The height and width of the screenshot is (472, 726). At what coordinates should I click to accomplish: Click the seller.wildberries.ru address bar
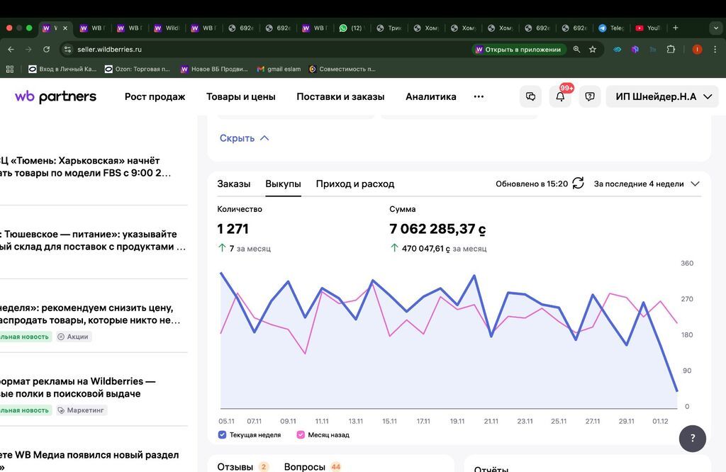269,50
